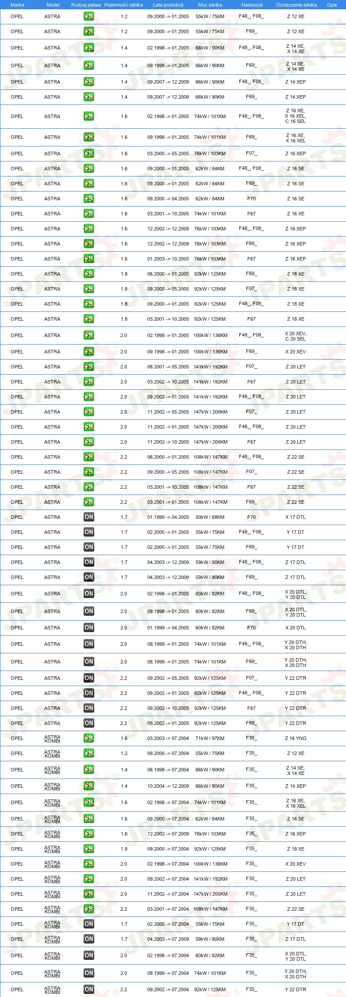The width and height of the screenshot is (346, 997).
Task: Select petrol icon in 08.2001 Z 20 LET row
Action: [89, 367]
